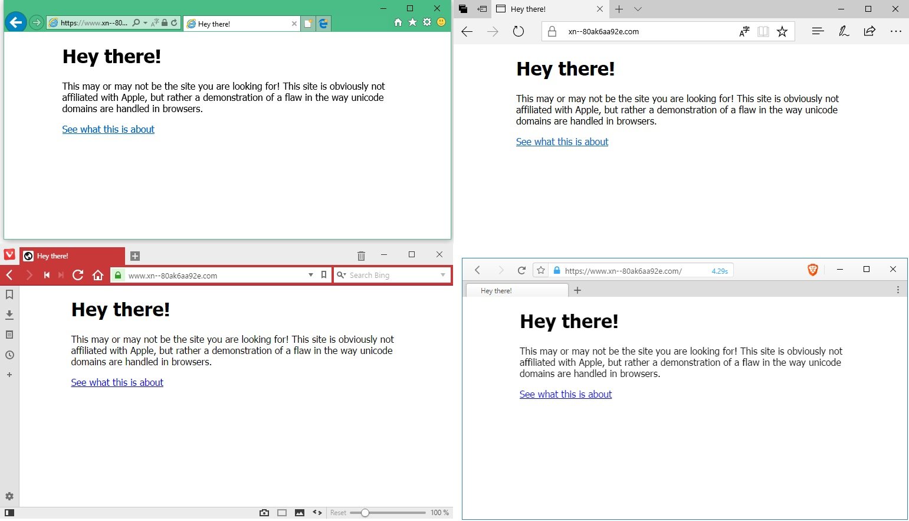This screenshot has height=521, width=909.
Task: Bookmark page with Brave star icon
Action: pyautogui.click(x=541, y=270)
